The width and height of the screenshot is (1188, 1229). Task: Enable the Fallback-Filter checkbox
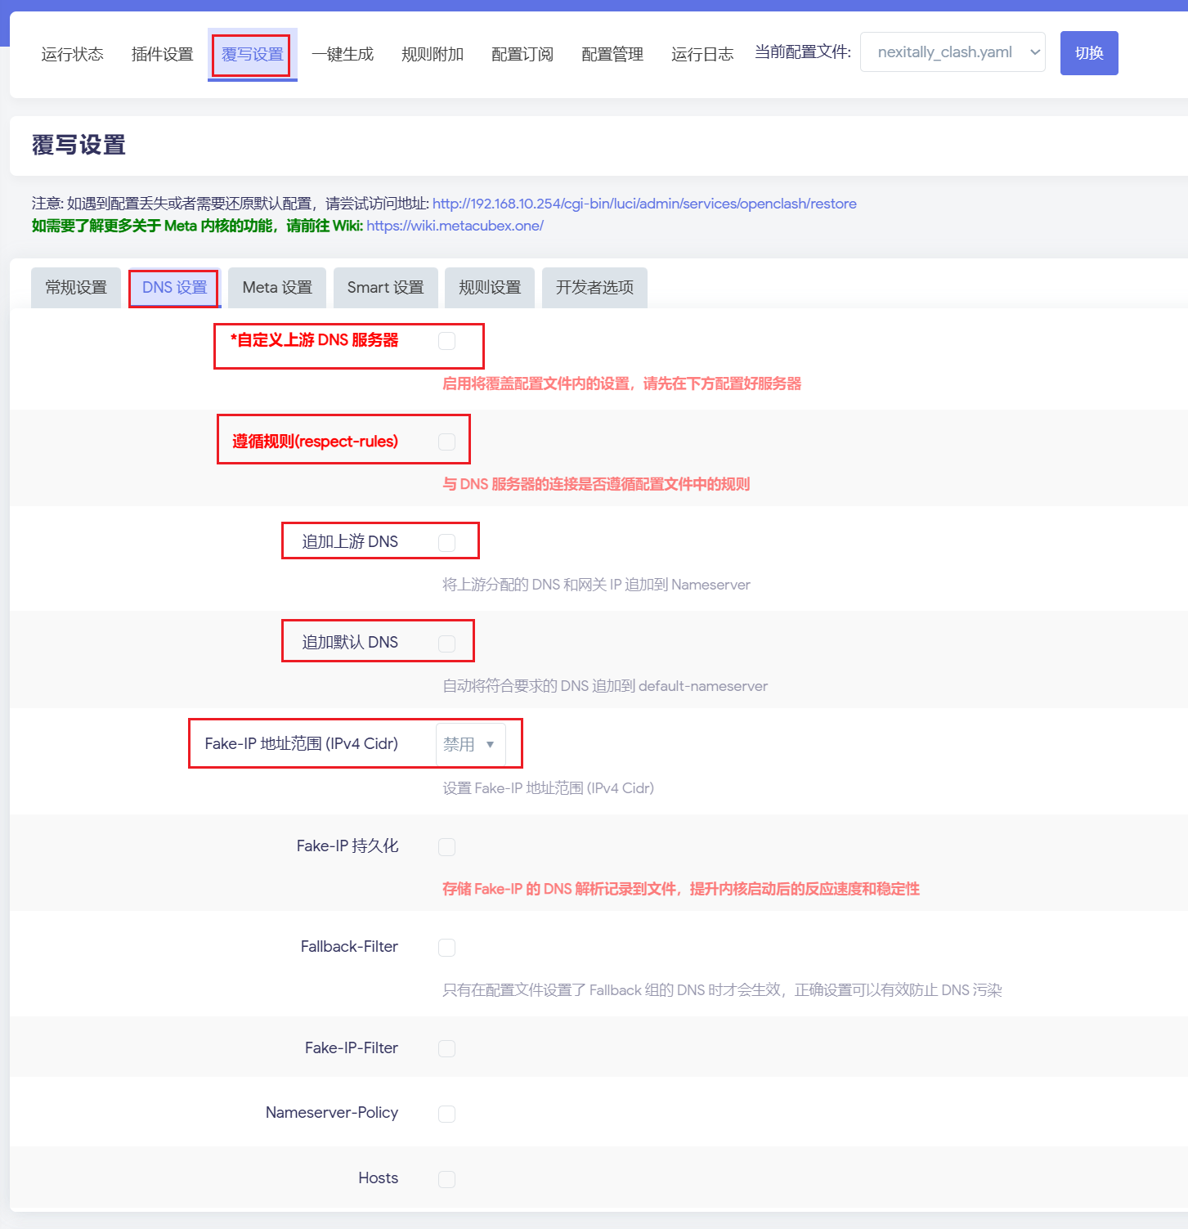pyautogui.click(x=446, y=948)
